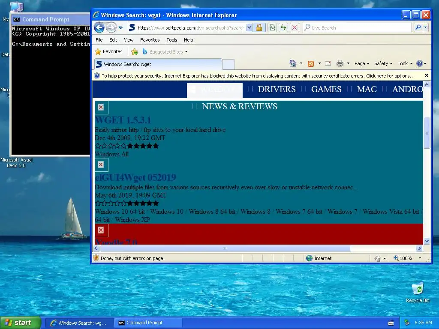439x329 pixels.
Task: Open the zoom level 100% control
Action: (407, 258)
